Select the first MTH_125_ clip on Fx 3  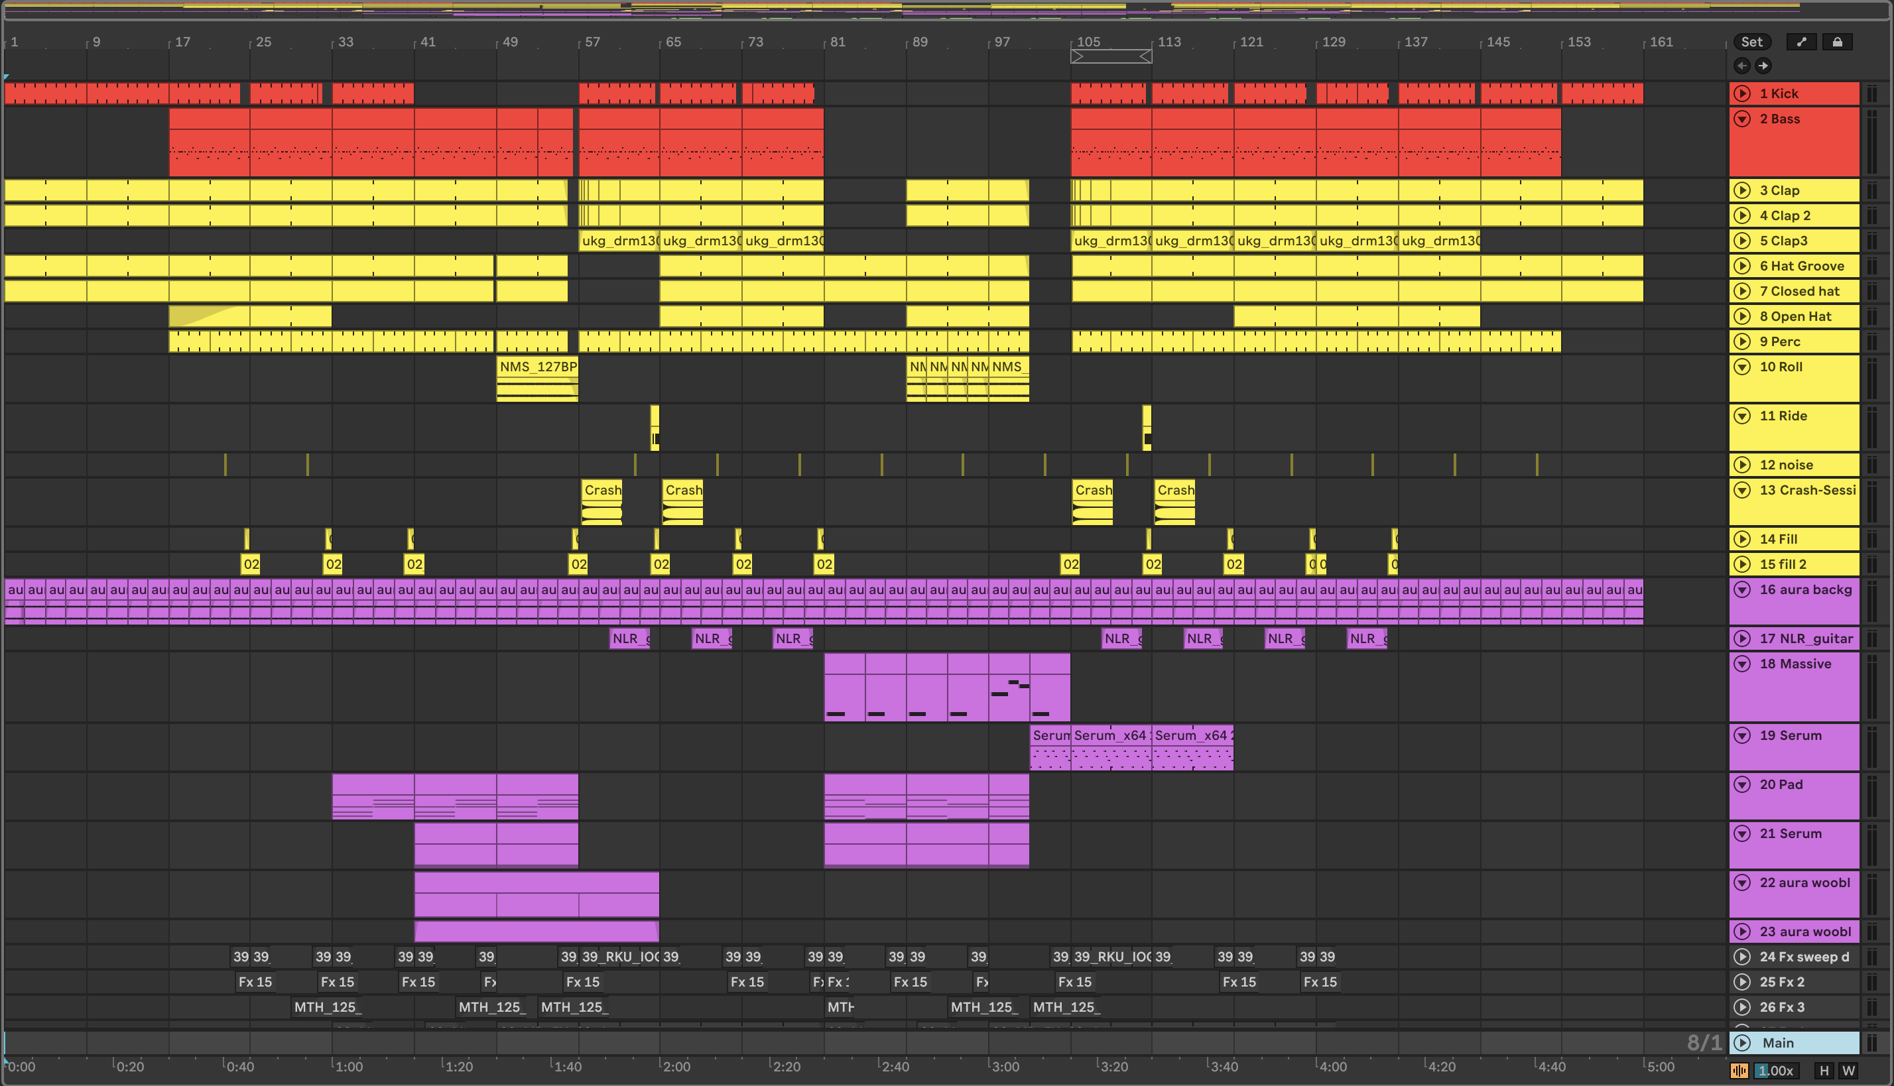pos(327,1007)
